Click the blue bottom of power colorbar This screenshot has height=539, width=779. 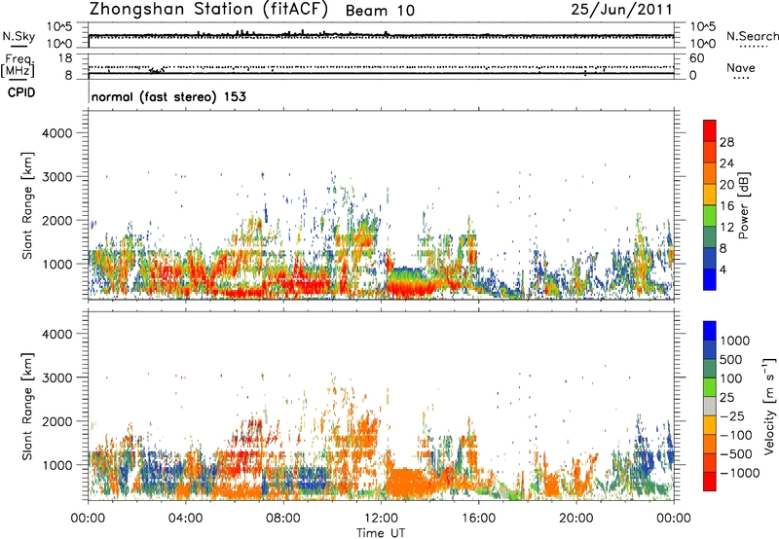pos(710,279)
